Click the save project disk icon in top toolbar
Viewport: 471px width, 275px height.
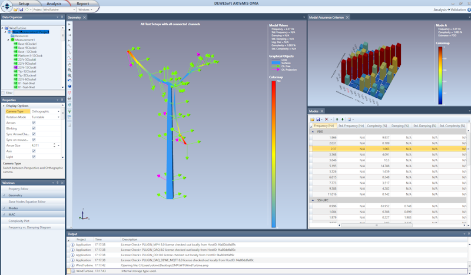(21, 9)
